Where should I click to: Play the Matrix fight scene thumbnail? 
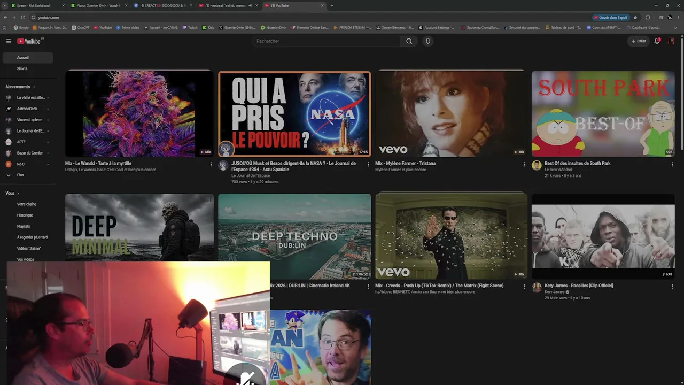pos(451,236)
